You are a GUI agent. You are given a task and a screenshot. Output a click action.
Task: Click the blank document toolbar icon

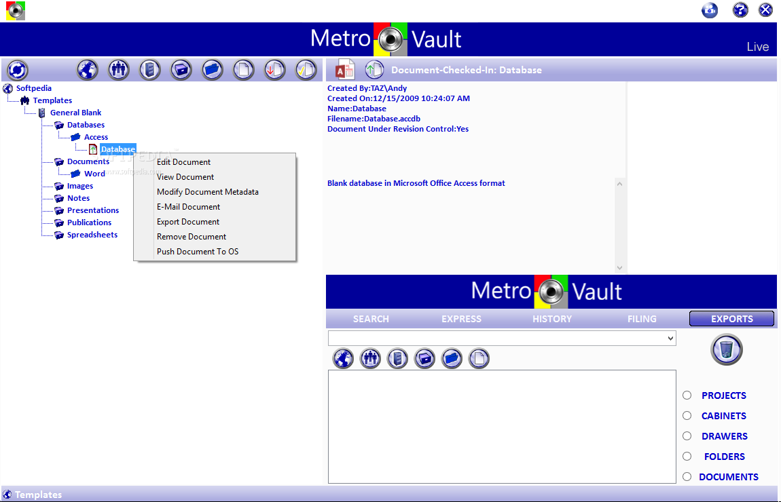point(244,70)
